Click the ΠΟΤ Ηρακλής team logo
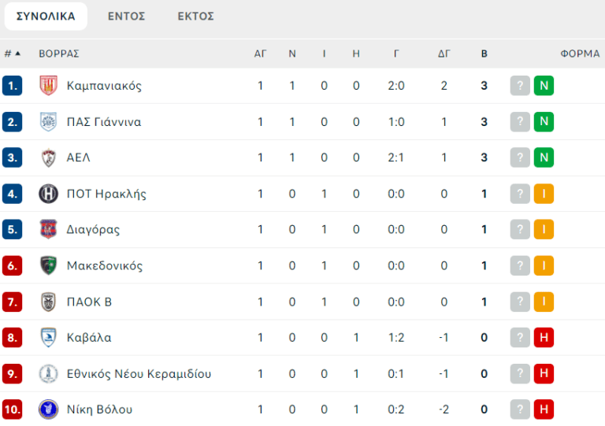605x426 pixels. click(x=48, y=194)
